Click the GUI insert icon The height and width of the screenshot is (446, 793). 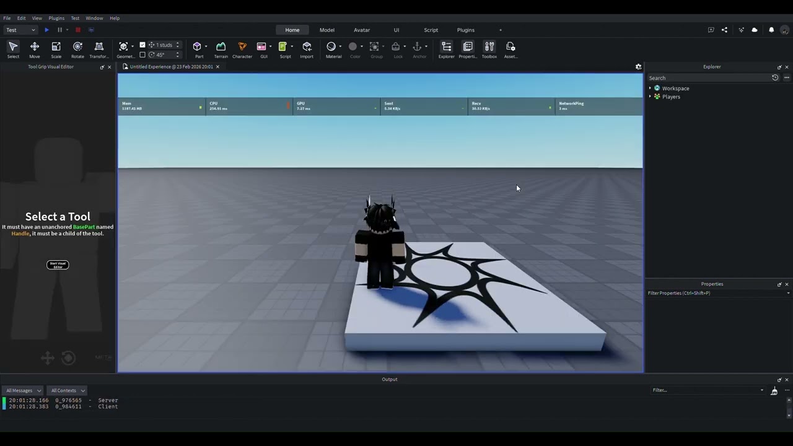click(x=261, y=46)
